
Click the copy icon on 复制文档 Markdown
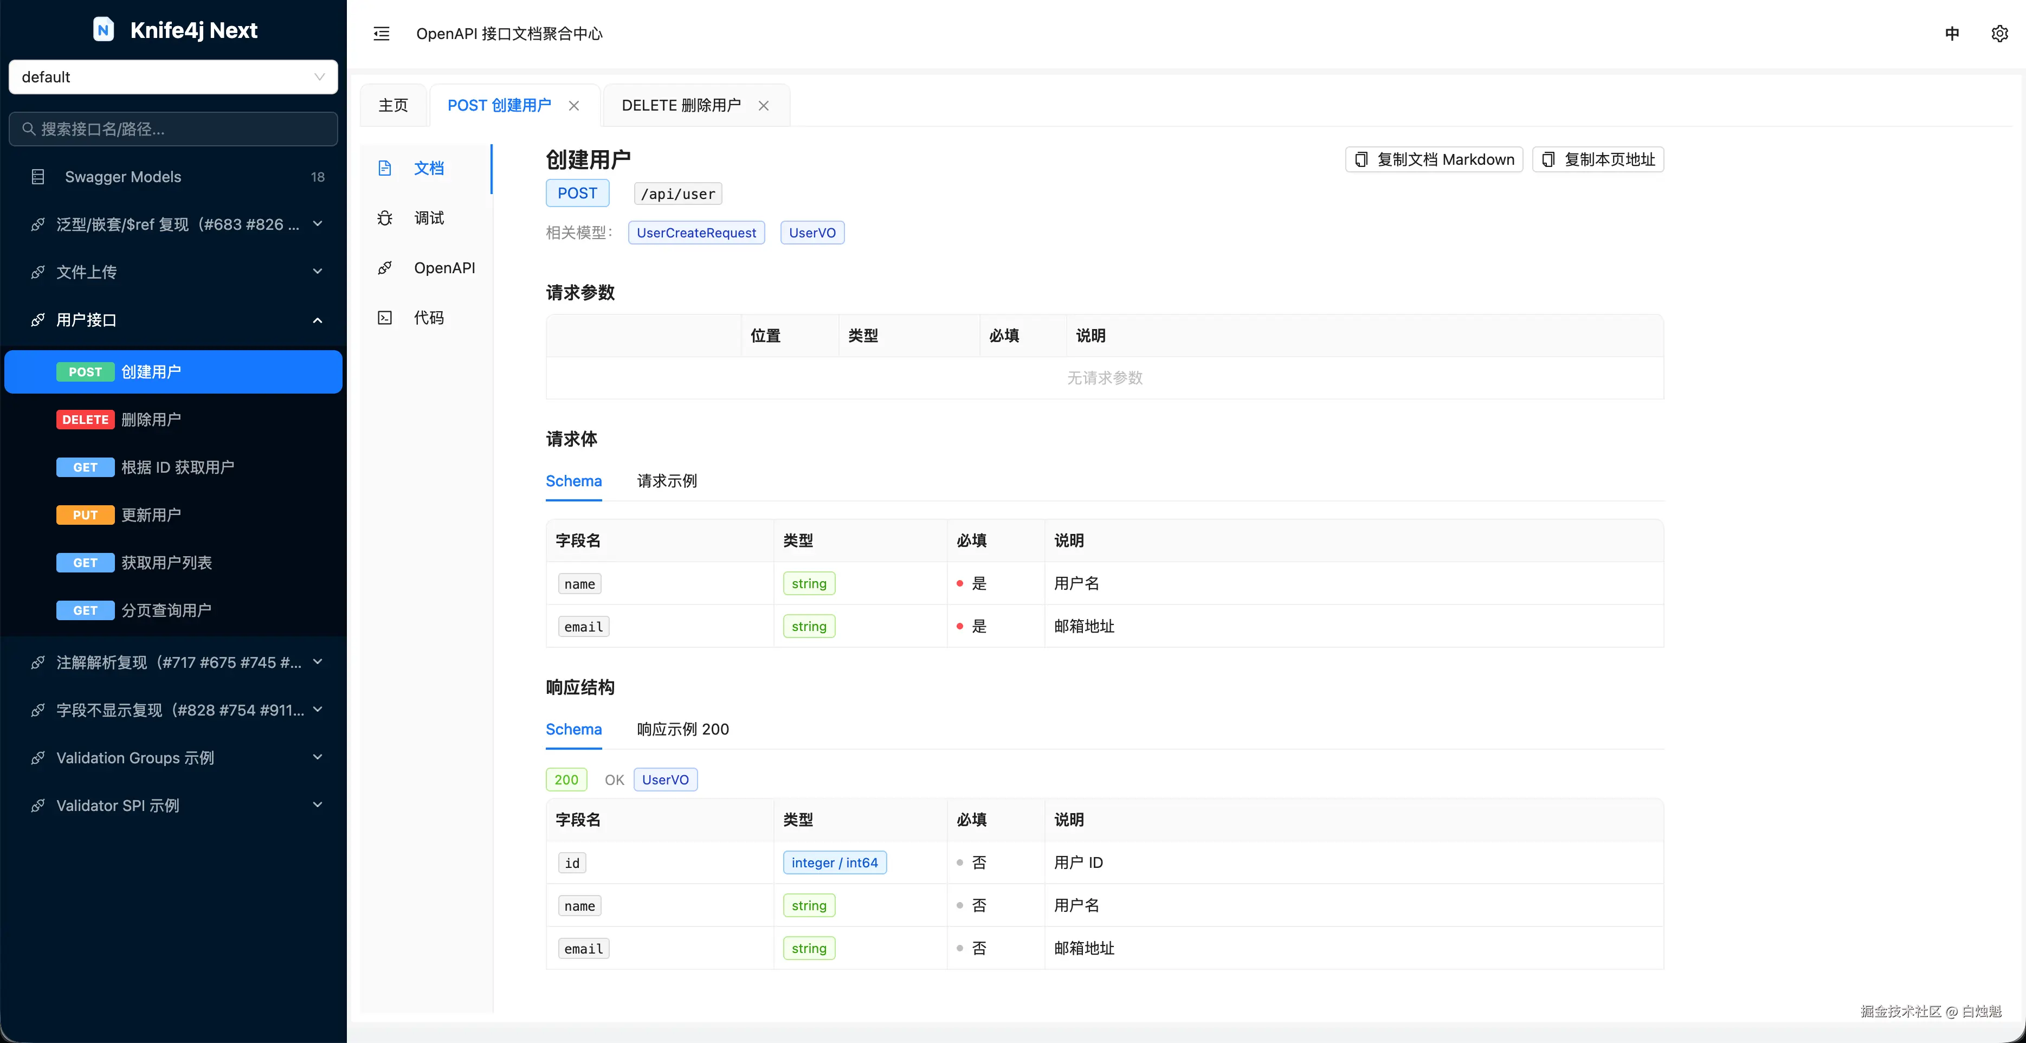(1362, 160)
